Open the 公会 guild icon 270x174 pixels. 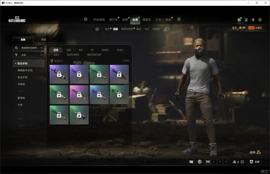251,162
